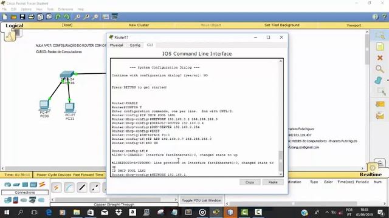This screenshot has height=218, width=389.
Task: Choose Copper Cross-Over dashed cable
Action: [95, 188]
